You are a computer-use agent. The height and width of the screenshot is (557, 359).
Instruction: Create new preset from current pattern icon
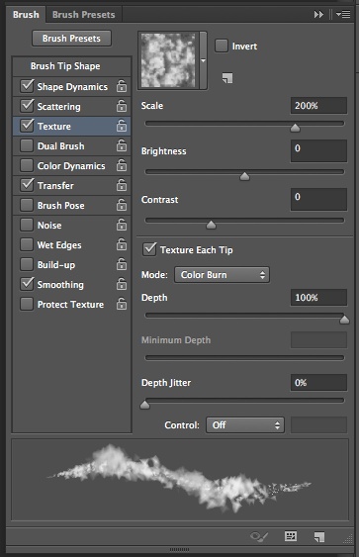click(x=227, y=78)
